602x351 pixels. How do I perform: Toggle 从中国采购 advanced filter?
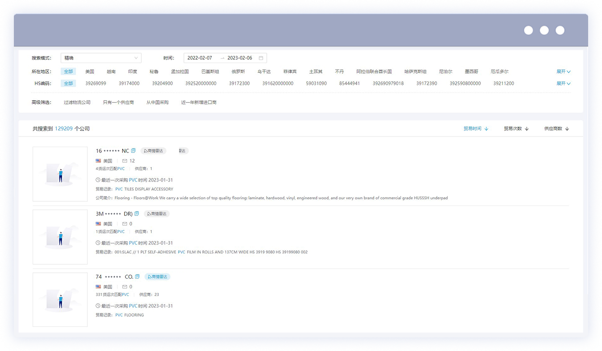coord(158,102)
